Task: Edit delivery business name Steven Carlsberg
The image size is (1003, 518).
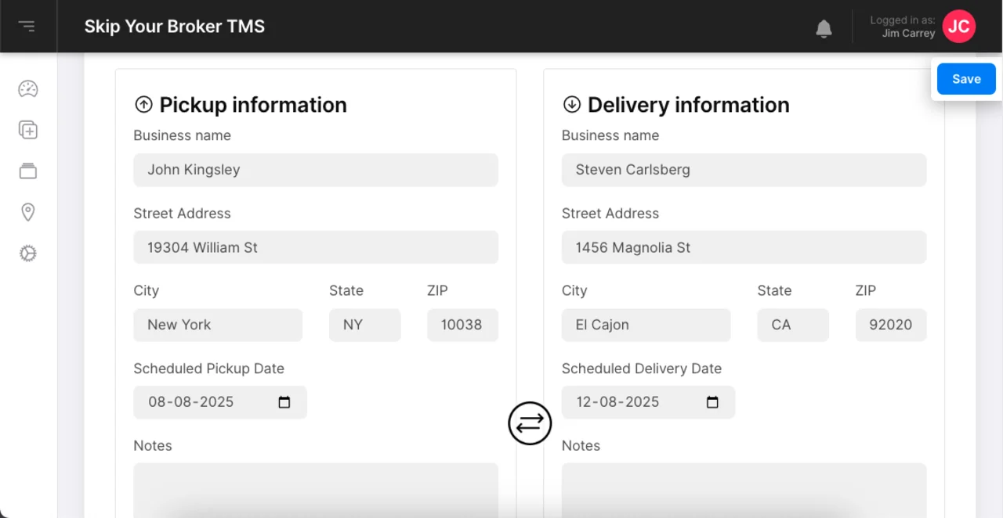Action: [743, 170]
